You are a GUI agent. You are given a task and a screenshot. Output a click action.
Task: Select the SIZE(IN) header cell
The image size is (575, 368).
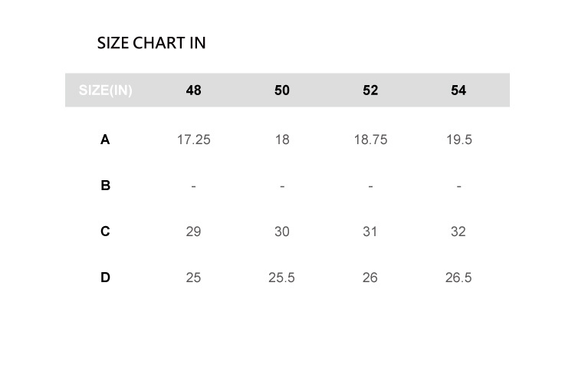click(x=105, y=90)
